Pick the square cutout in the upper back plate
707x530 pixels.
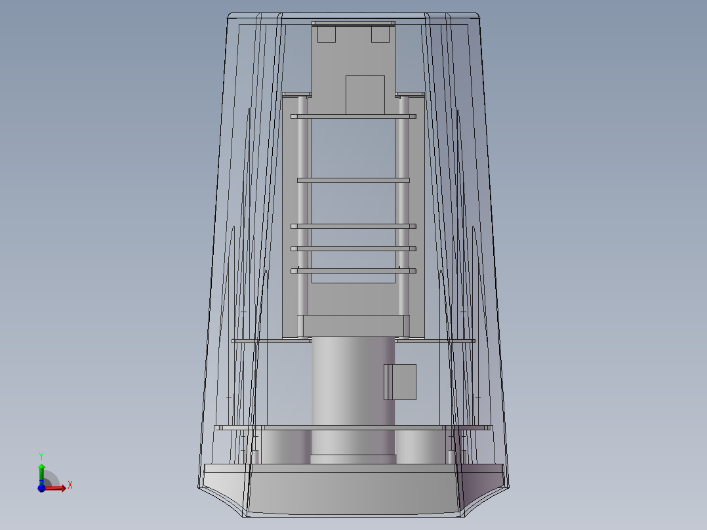coord(365,94)
